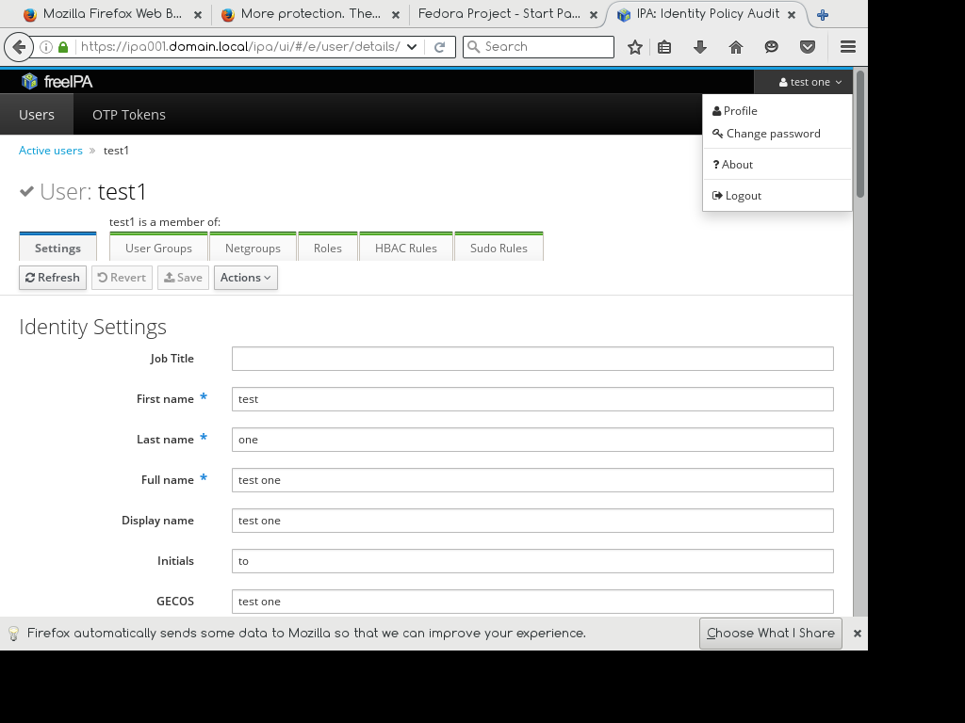Toggle the test one user menu
This screenshot has height=723, width=965.
810,82
